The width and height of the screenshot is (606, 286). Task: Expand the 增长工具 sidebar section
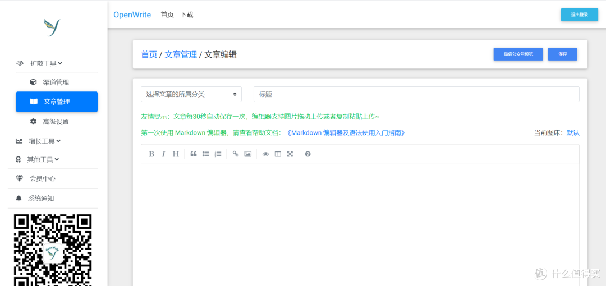click(x=45, y=141)
